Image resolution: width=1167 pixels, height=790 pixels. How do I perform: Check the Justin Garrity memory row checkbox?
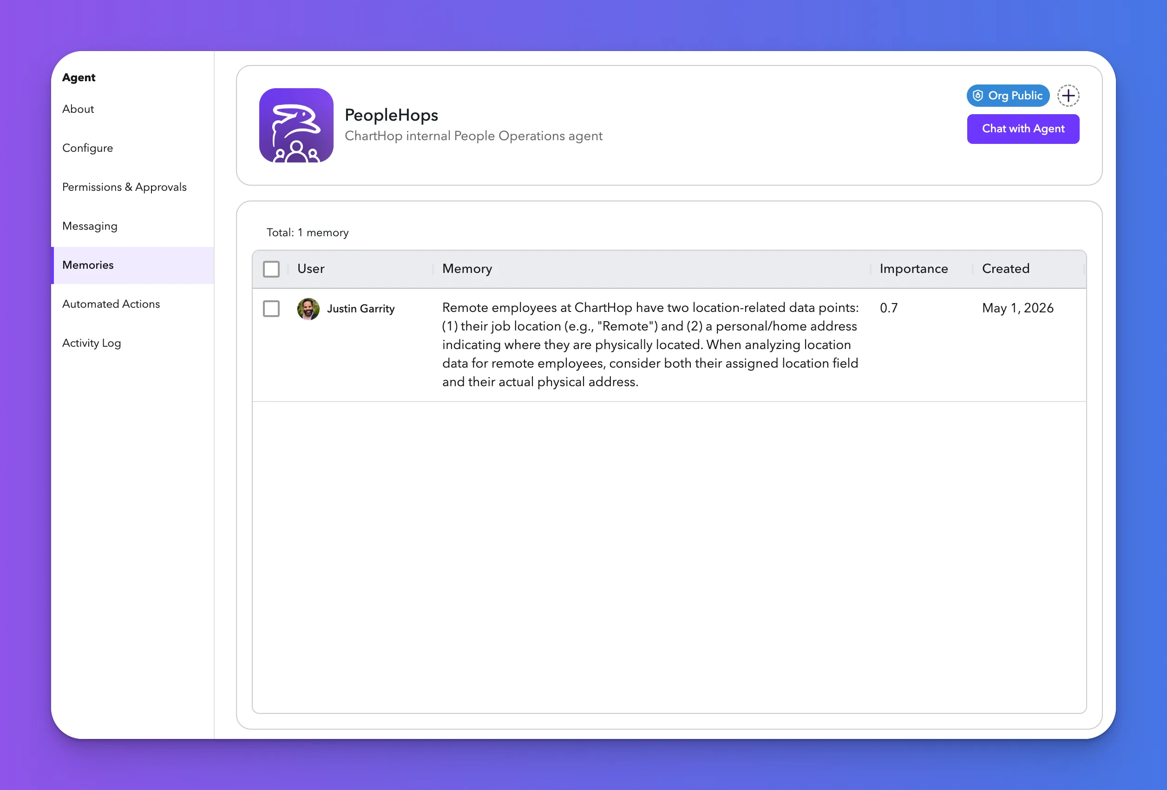(x=271, y=309)
